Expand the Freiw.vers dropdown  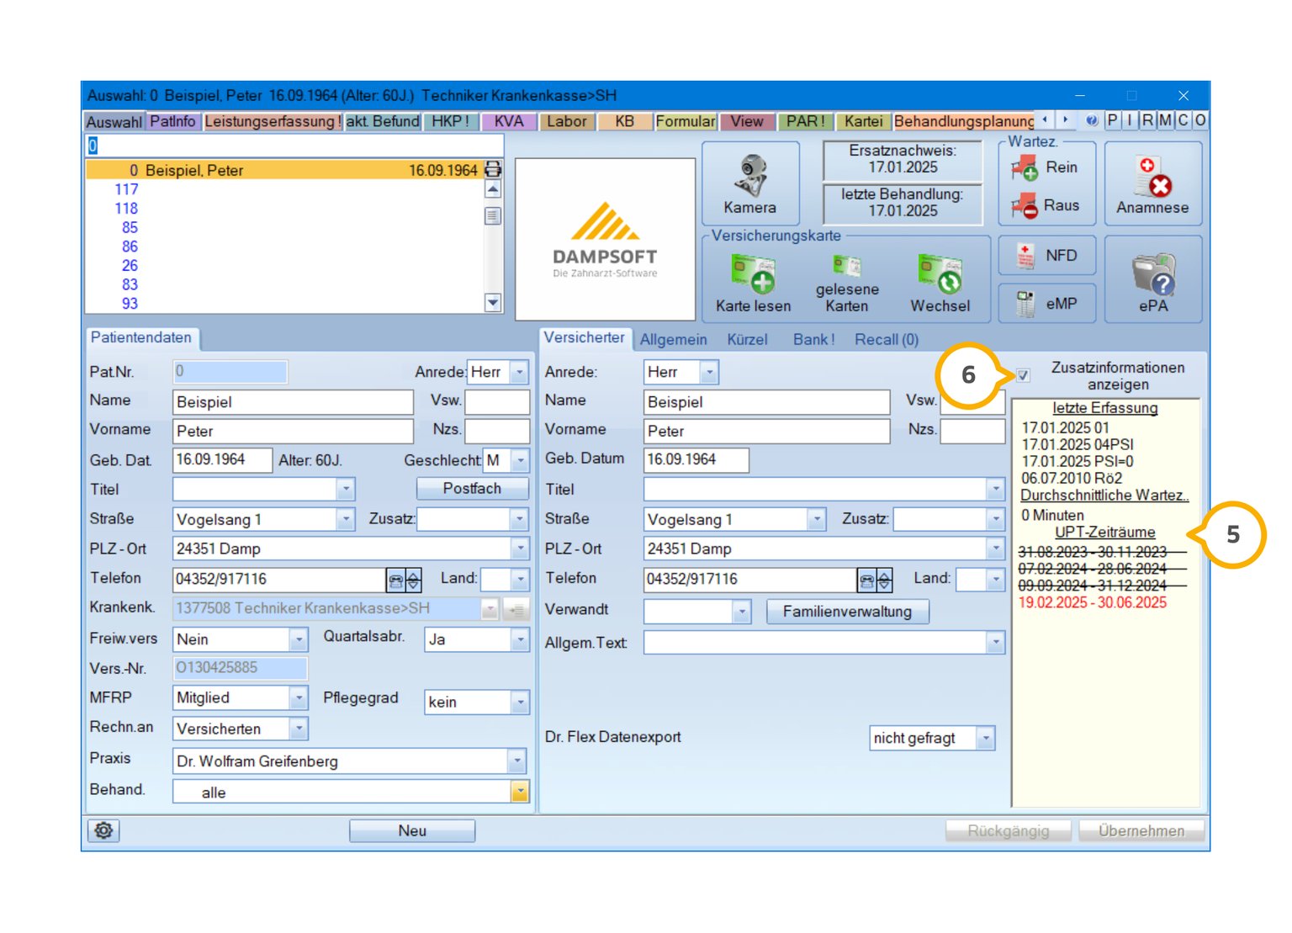(299, 639)
